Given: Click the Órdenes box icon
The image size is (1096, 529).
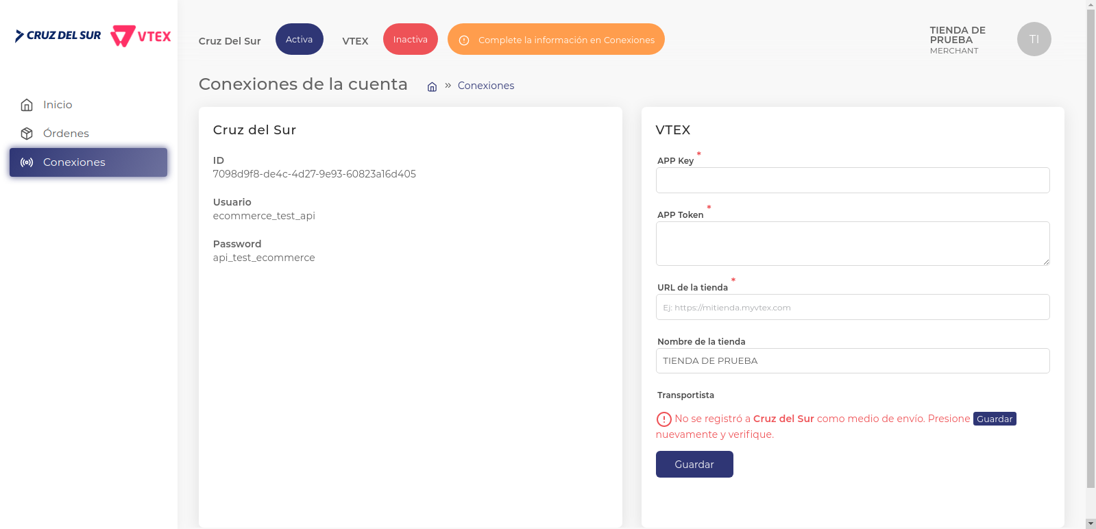Looking at the screenshot, I should point(27,134).
